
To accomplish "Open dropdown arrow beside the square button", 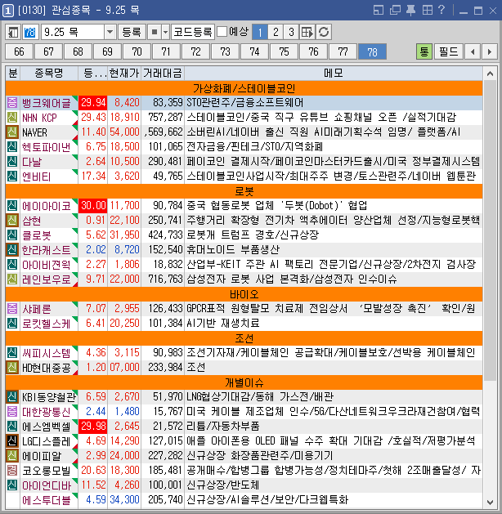I will (x=165, y=32).
